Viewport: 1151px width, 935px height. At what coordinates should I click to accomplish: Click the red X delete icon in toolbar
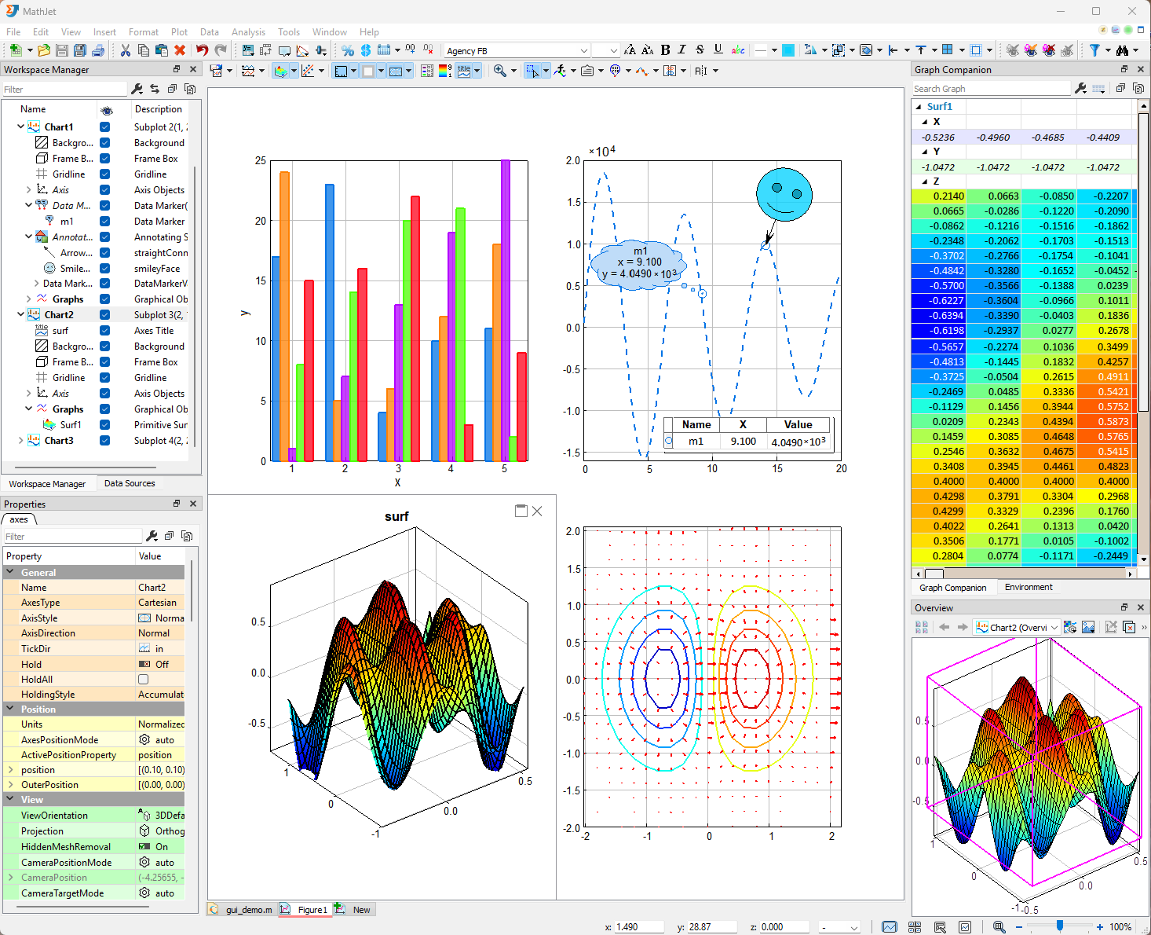pyautogui.click(x=180, y=50)
